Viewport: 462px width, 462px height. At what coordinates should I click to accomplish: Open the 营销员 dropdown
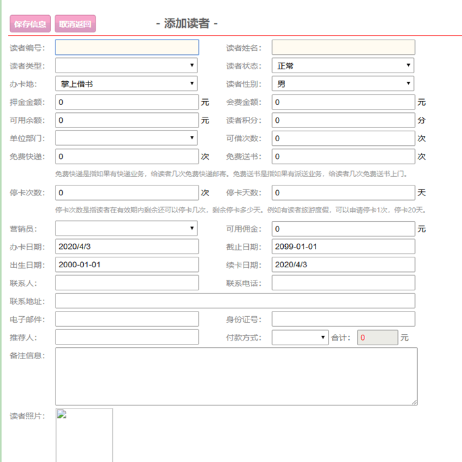[127, 228]
